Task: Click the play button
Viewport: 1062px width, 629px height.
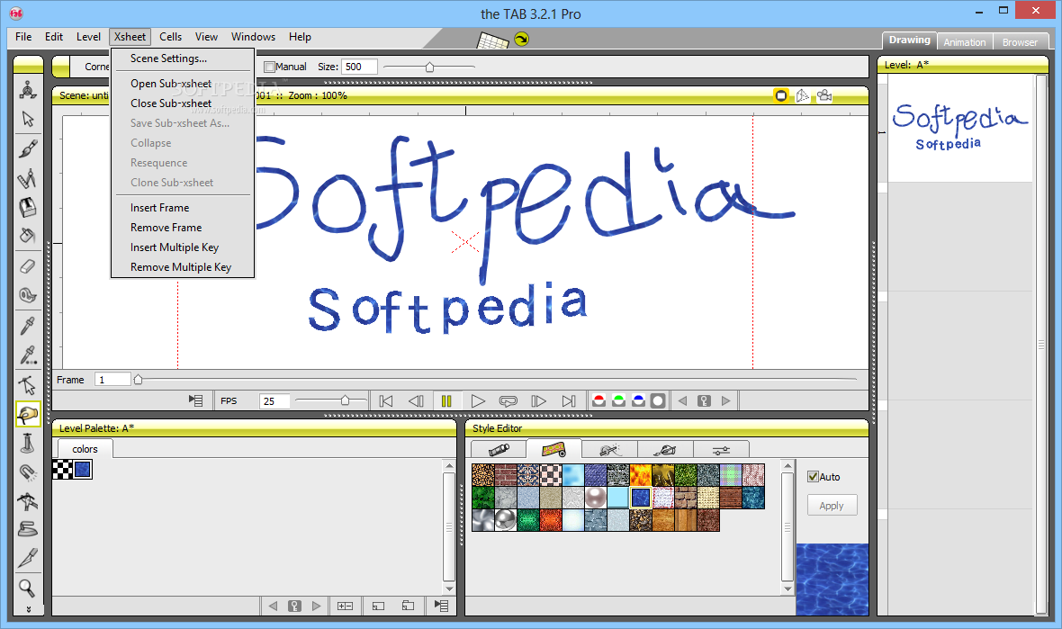Action: (478, 400)
